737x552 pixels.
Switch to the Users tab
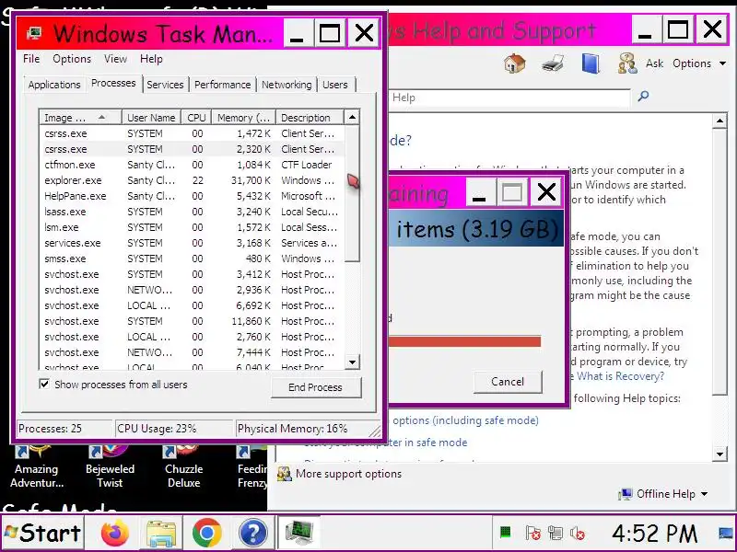[335, 85]
